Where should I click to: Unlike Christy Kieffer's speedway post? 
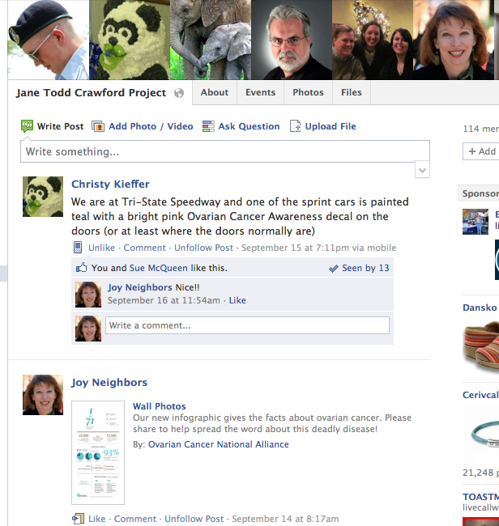tap(101, 248)
